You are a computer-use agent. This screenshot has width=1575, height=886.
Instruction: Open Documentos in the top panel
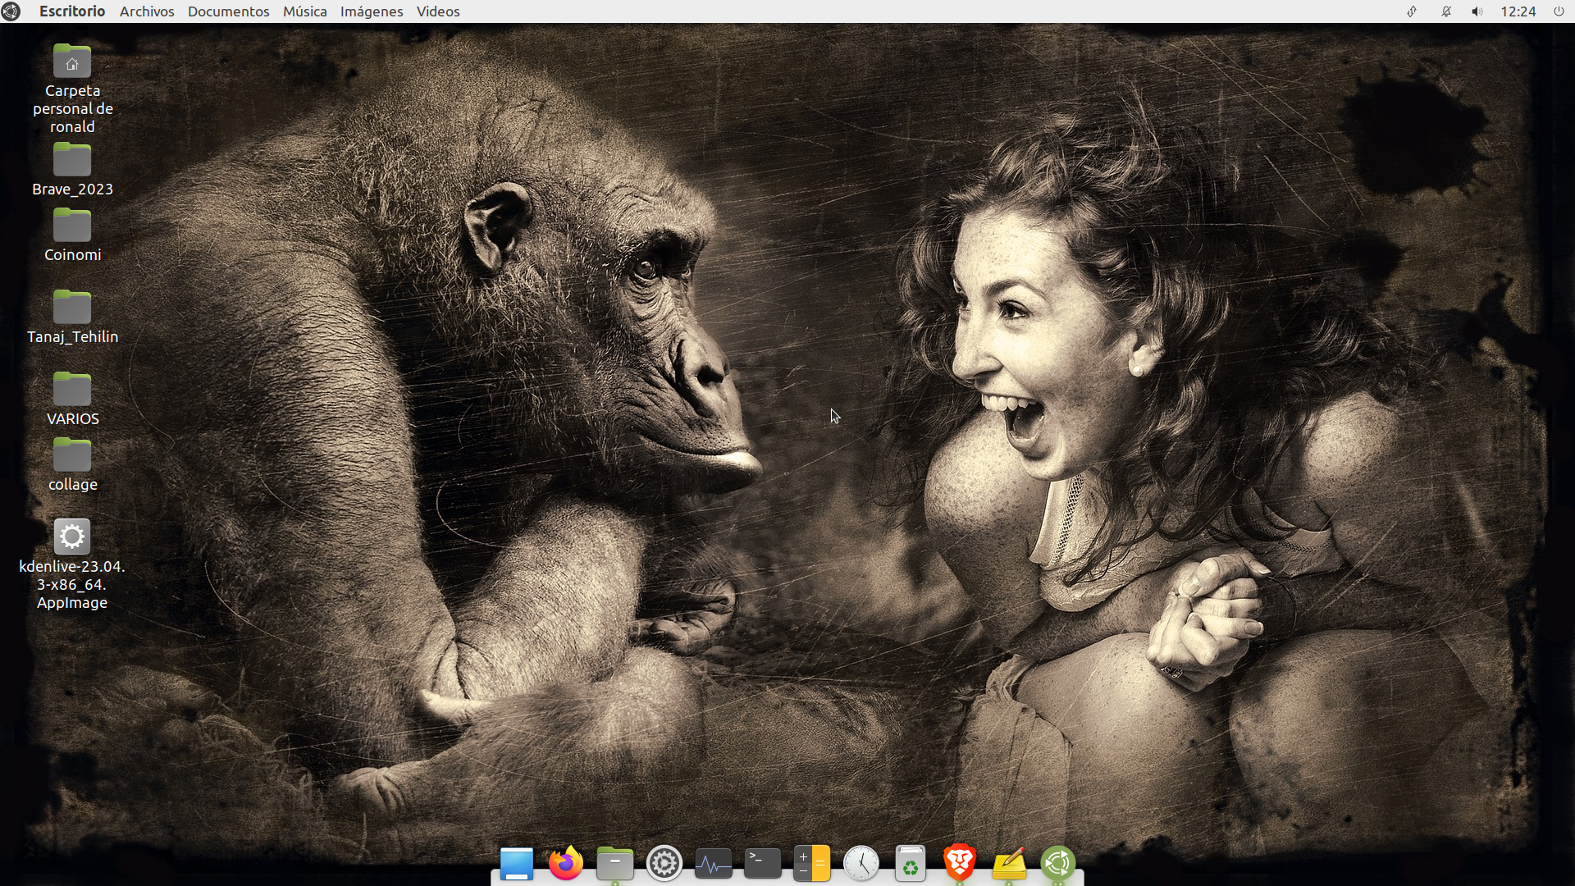[x=228, y=11]
